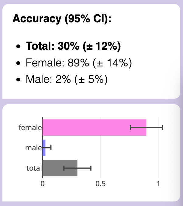The image size is (183, 206).
Task: Click the "total" y-axis label
Action: (34, 168)
